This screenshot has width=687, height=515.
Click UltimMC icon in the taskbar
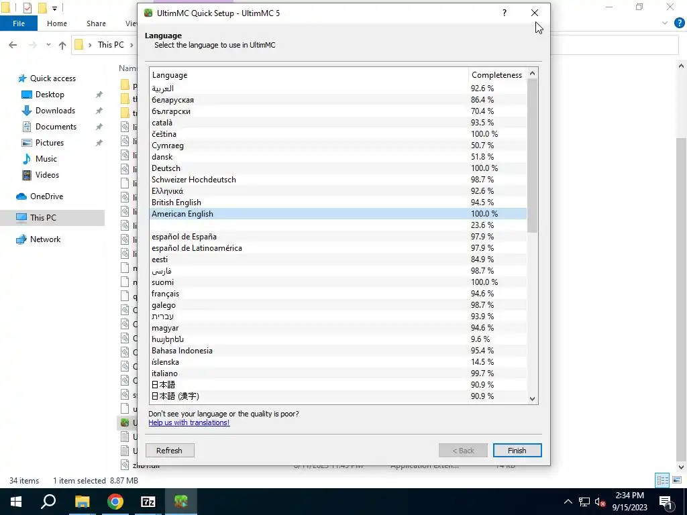pyautogui.click(x=181, y=502)
